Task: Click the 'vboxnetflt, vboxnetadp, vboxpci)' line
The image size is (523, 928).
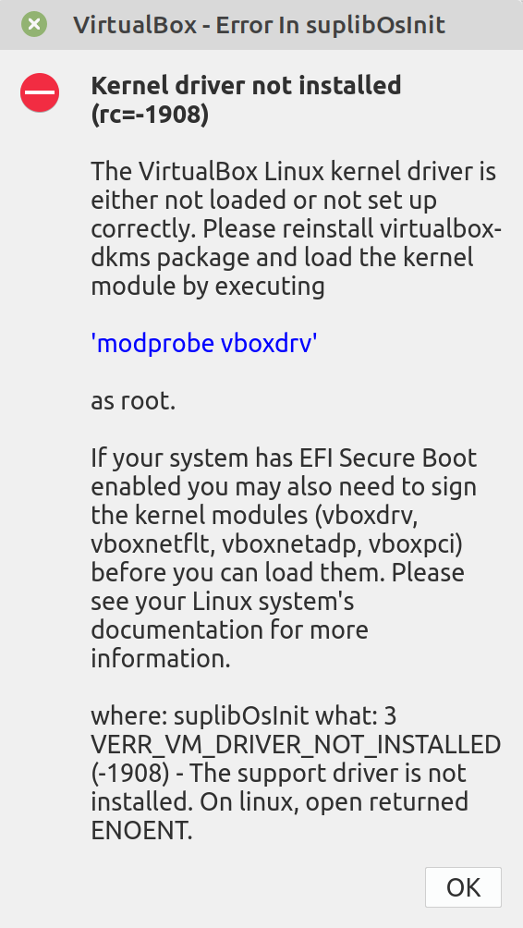Action: [x=276, y=544]
